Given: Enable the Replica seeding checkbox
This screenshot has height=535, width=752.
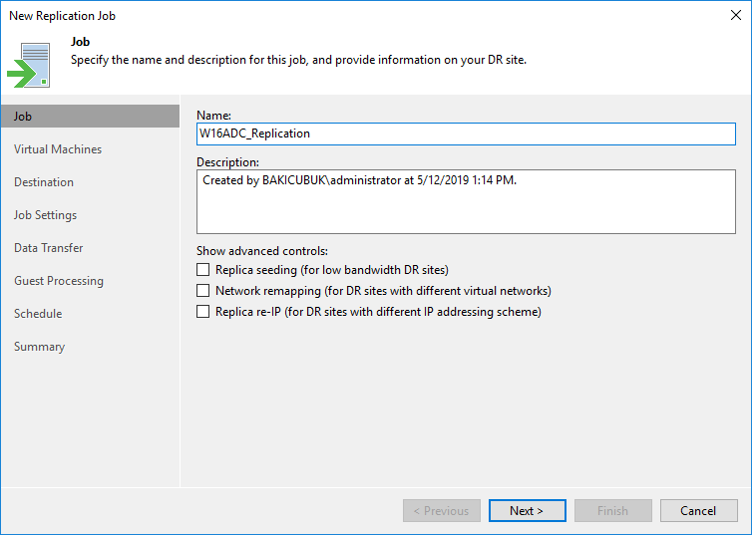Looking at the screenshot, I should click(202, 270).
